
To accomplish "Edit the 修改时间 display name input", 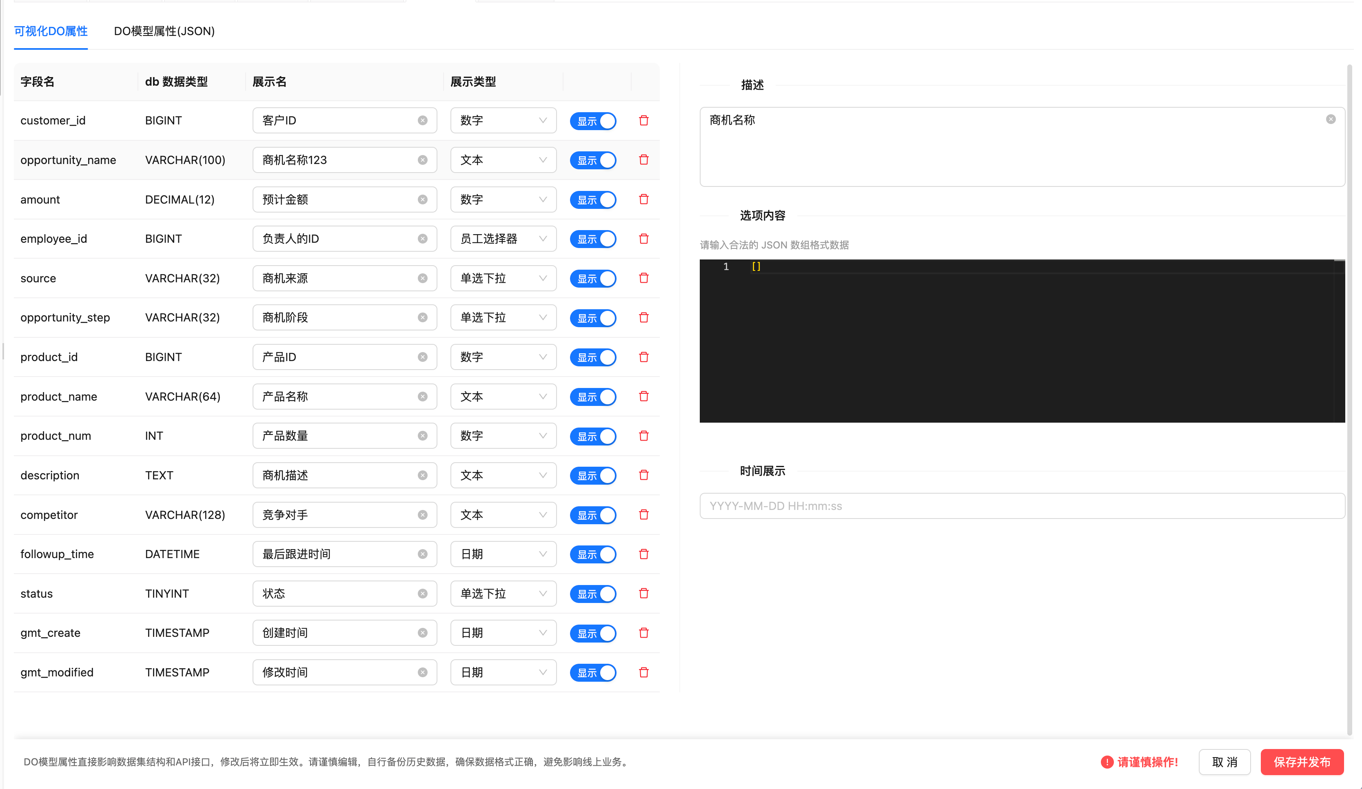I will [x=345, y=673].
